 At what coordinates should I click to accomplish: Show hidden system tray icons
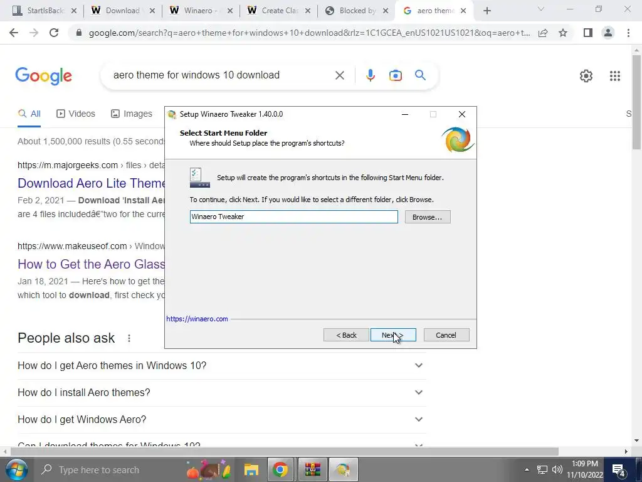click(x=527, y=469)
